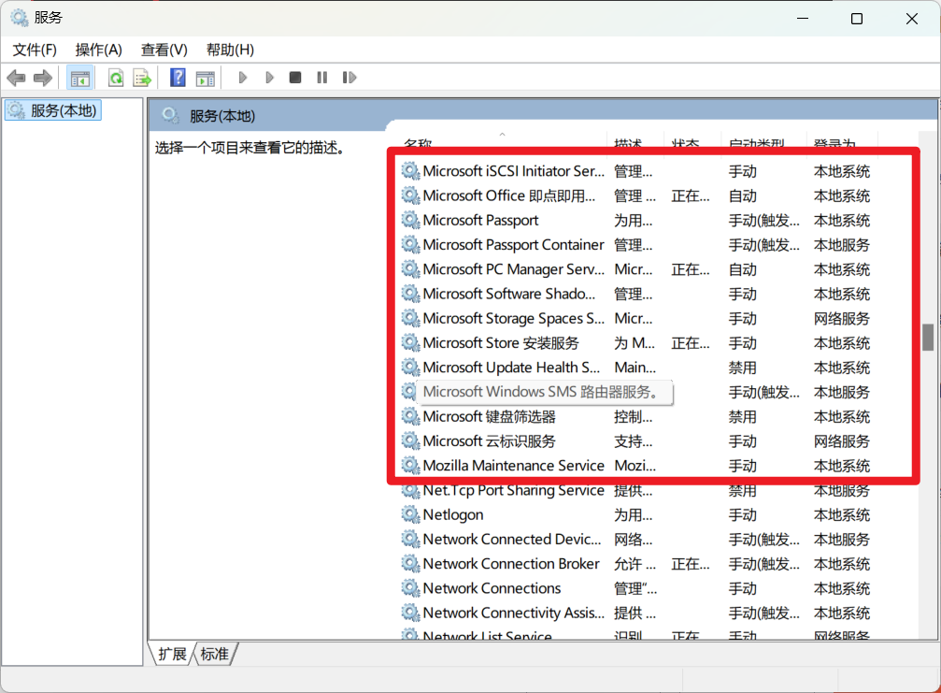941x693 pixels.
Task: Select Microsoft Passport Container service
Action: (657, 245)
